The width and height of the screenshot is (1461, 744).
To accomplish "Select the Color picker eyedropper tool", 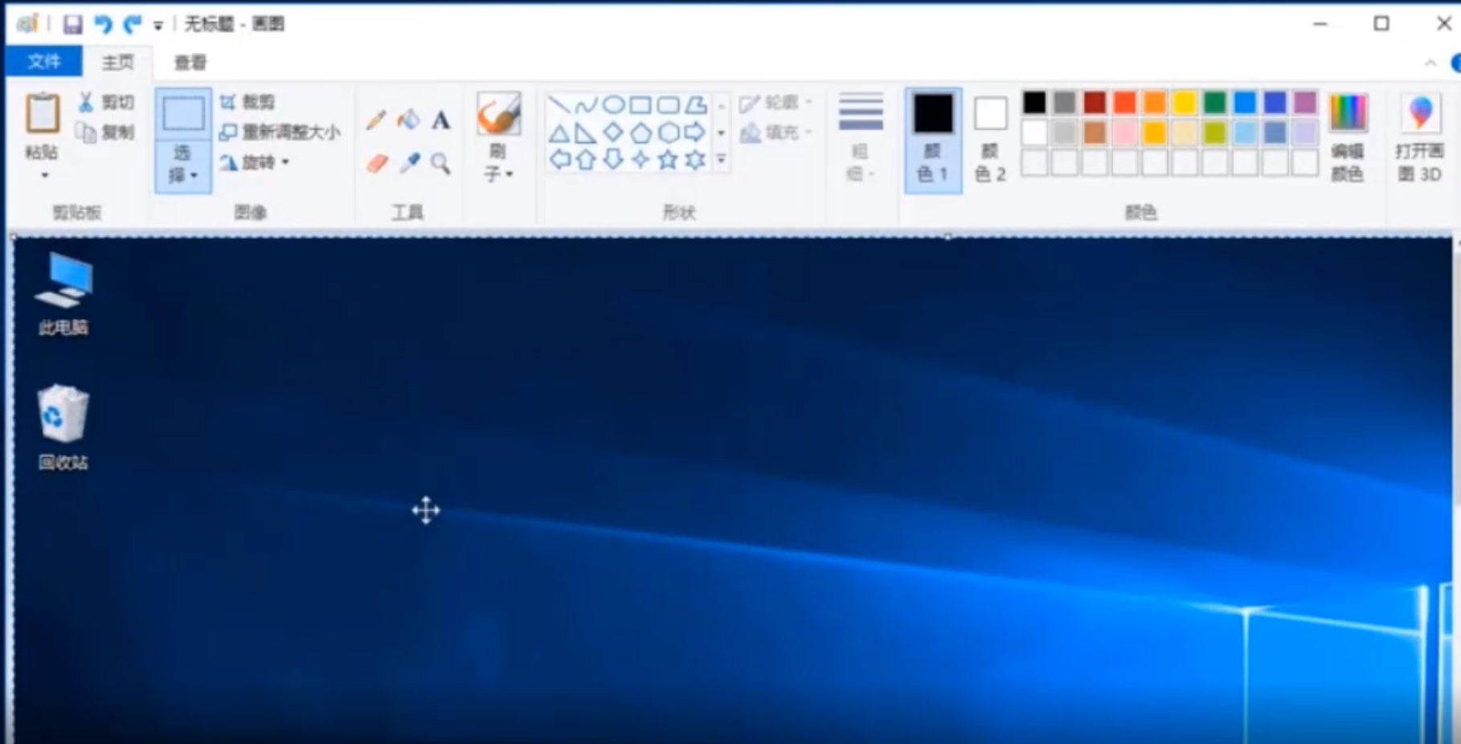I will point(410,163).
